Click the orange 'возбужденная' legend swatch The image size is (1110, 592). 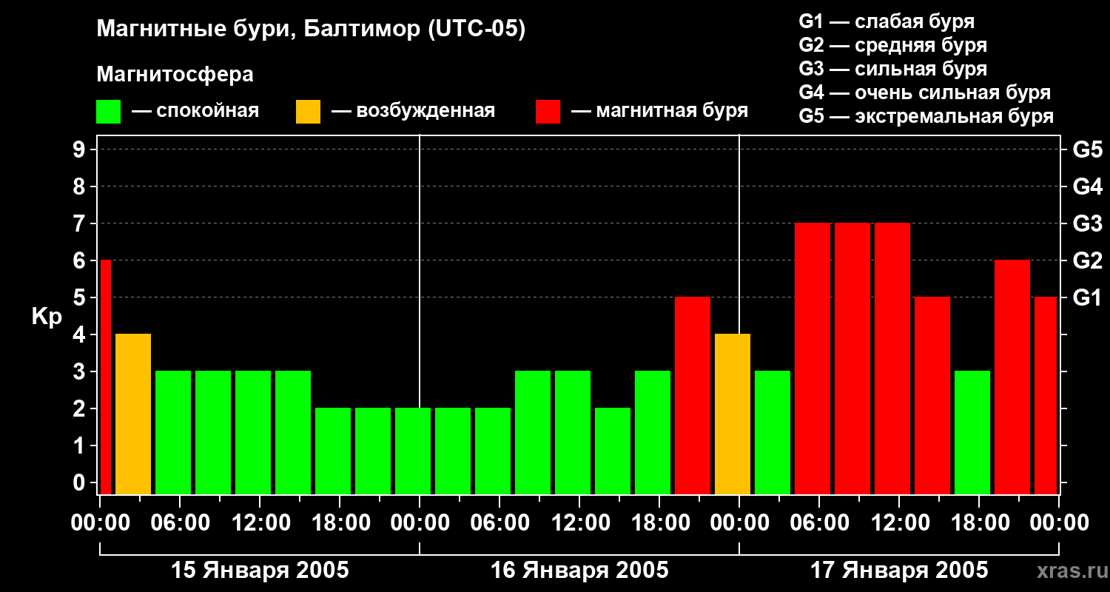click(308, 112)
